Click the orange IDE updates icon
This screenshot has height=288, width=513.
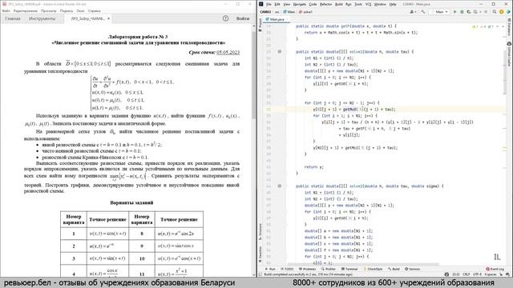(x=501, y=12)
